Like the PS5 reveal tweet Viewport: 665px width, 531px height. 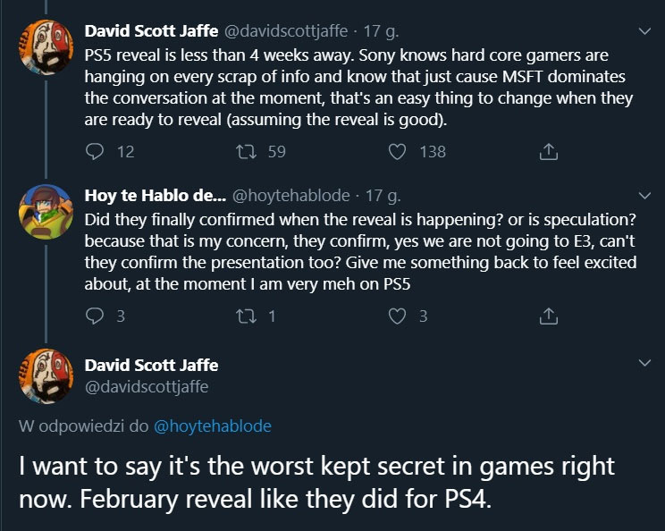398,151
